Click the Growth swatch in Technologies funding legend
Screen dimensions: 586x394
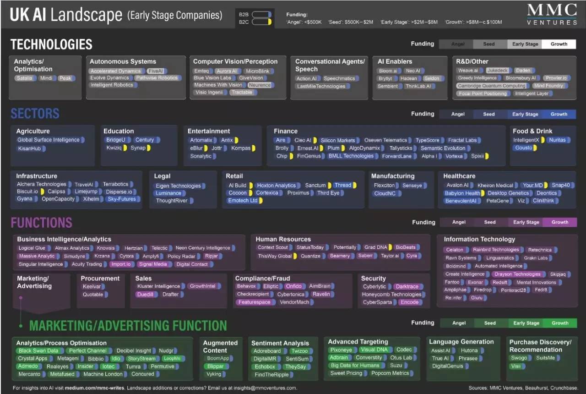click(559, 44)
